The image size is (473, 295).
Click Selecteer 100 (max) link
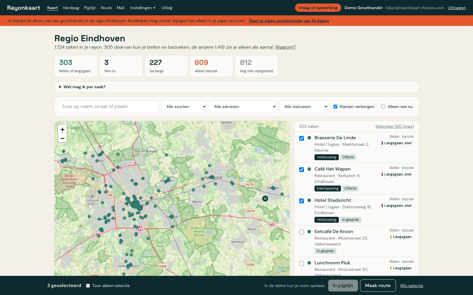395,126
